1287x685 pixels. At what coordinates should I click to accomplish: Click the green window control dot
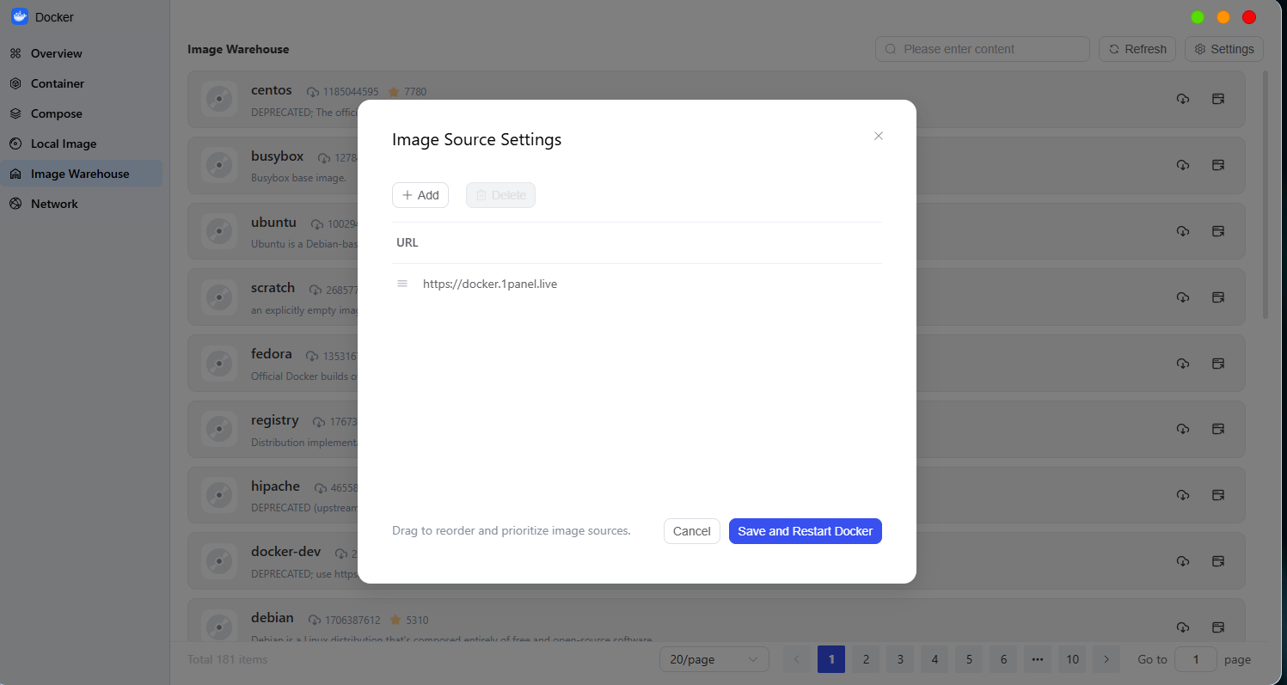[1198, 17]
